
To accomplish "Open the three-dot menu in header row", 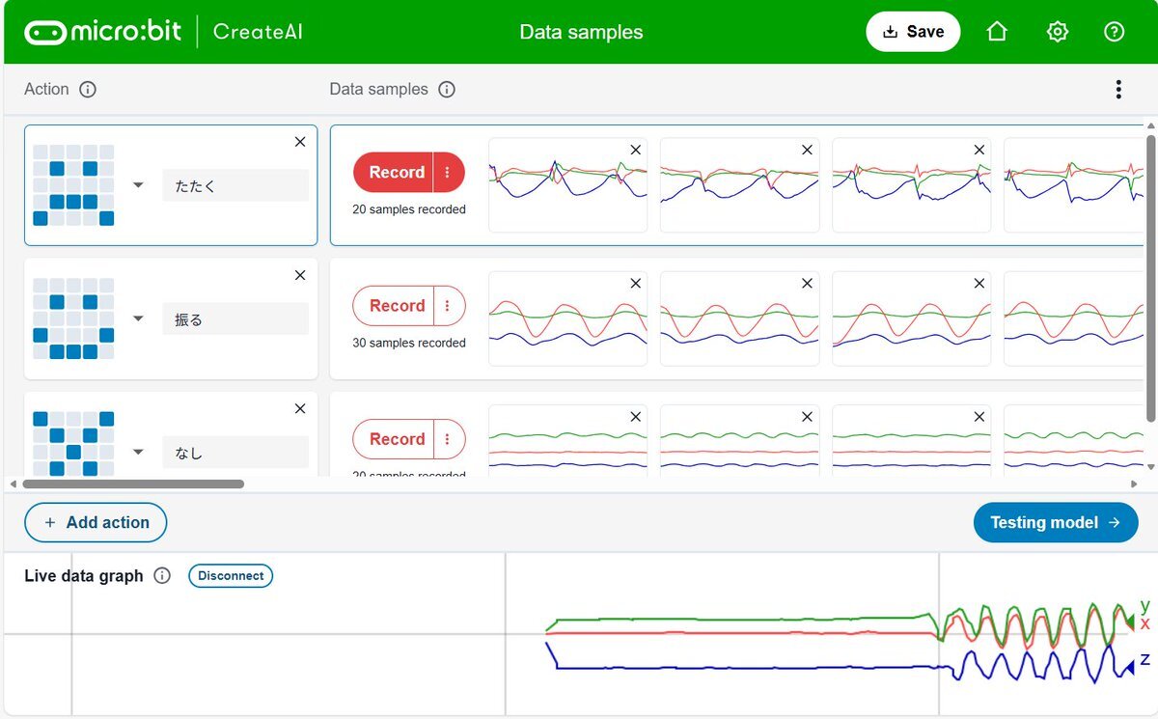I will pos(1118,90).
